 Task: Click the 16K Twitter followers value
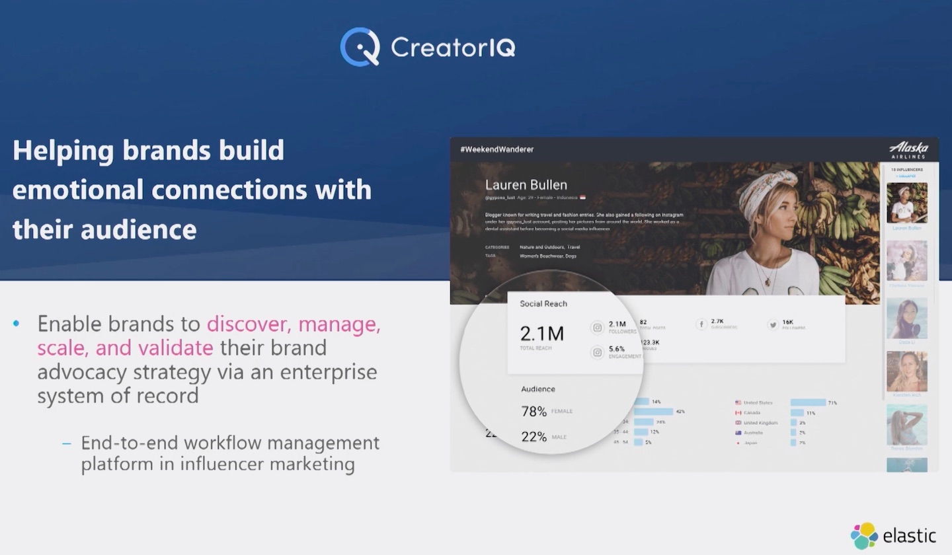[788, 322]
